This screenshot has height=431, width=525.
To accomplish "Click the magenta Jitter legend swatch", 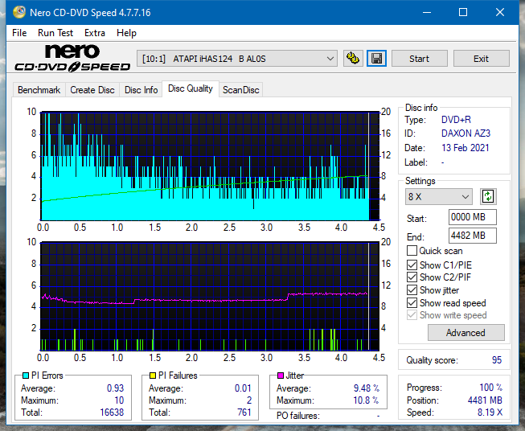I will 281,376.
